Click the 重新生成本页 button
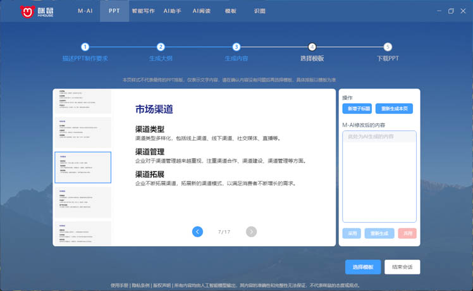This screenshot has width=473, height=291. tap(394, 109)
